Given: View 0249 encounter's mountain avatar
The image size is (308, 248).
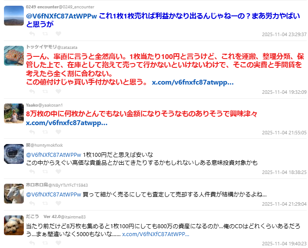Looking at the screenshot, I should pyautogui.click(x=14, y=16).
